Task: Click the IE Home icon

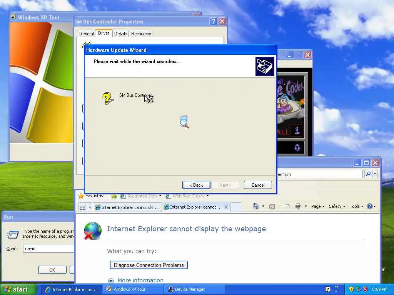Action: [256, 206]
